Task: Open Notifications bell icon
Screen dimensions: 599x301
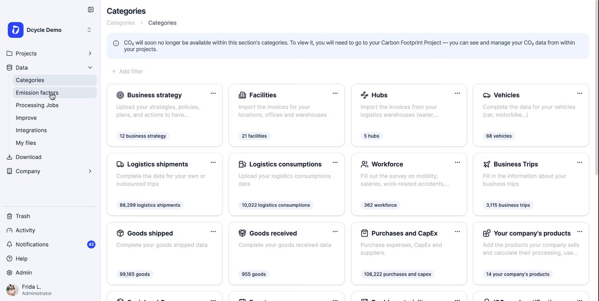Action: point(9,244)
